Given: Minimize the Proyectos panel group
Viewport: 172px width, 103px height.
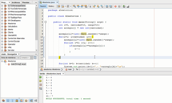Looking at the screenshot, I should click(x=36, y=2).
